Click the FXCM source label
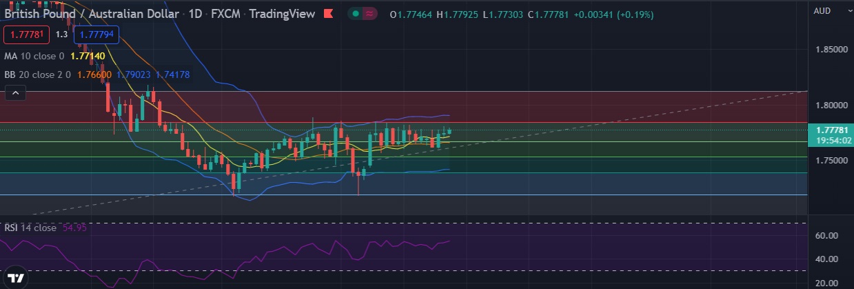The height and width of the screenshot is (289, 854). click(x=225, y=14)
